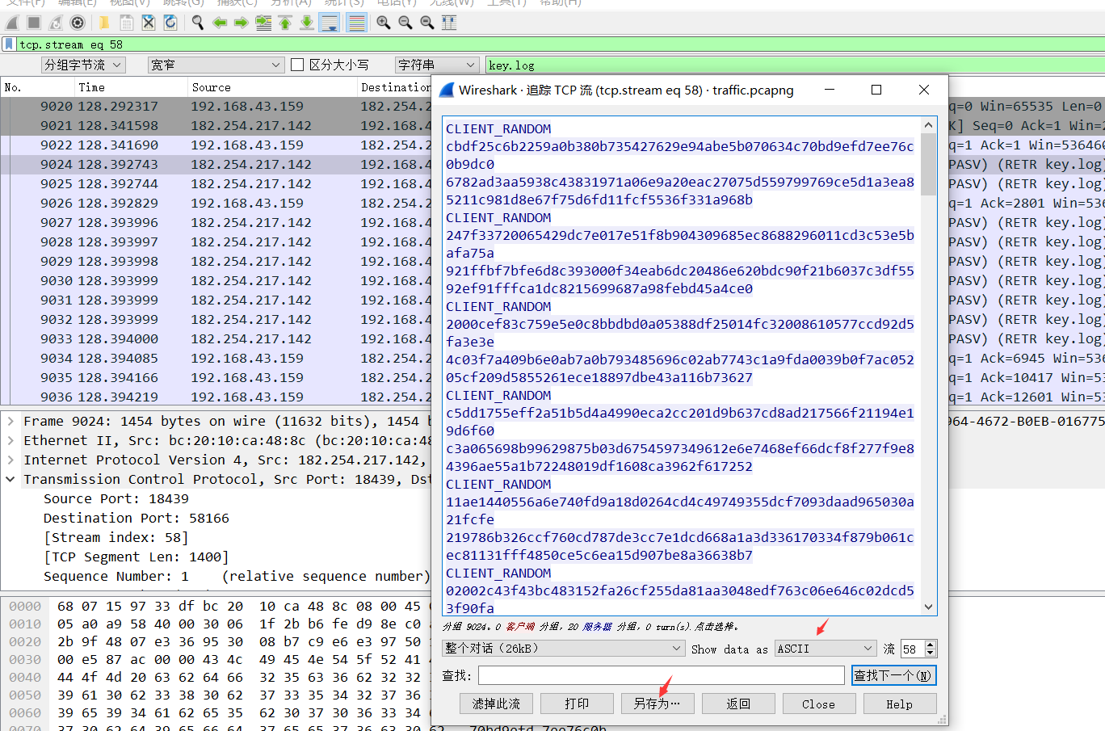Image resolution: width=1105 pixels, height=731 pixels.
Task: Go back to previous packet
Action: (x=219, y=23)
